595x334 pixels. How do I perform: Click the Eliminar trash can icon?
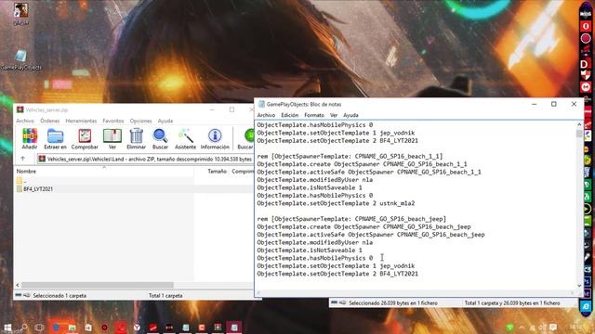(x=137, y=135)
